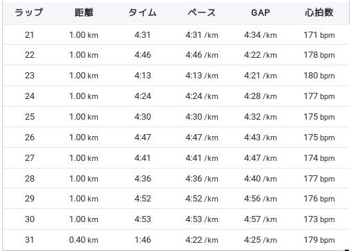351x251 pixels.
Task: Select lap 22 row number
Action: pyautogui.click(x=30, y=55)
